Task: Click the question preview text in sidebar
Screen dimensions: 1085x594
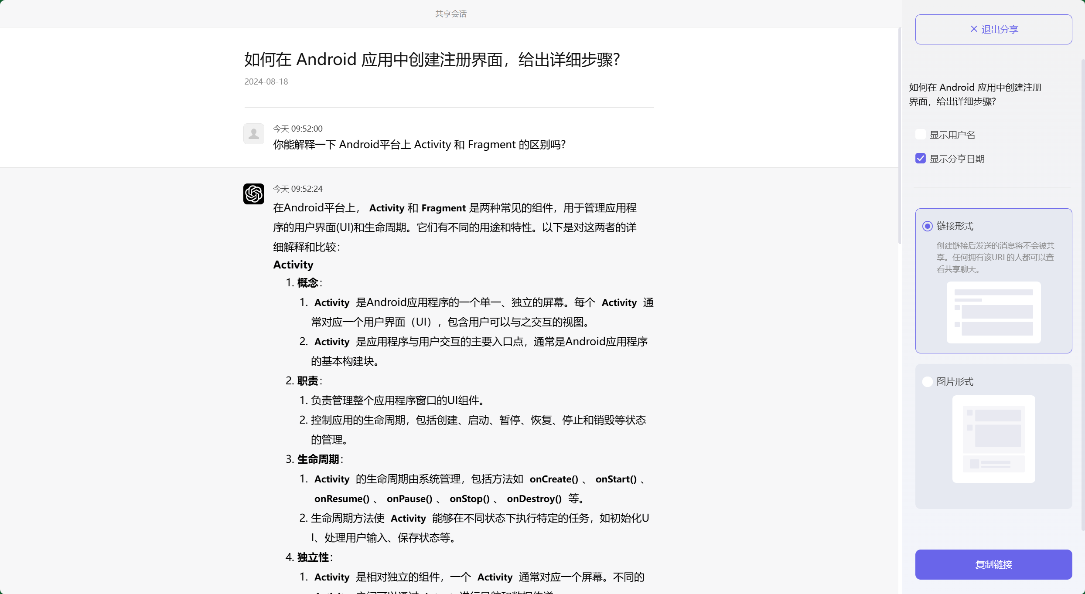Action: tap(975, 94)
